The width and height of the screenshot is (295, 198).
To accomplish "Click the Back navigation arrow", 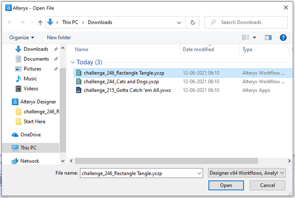I will pyautogui.click(x=10, y=22).
